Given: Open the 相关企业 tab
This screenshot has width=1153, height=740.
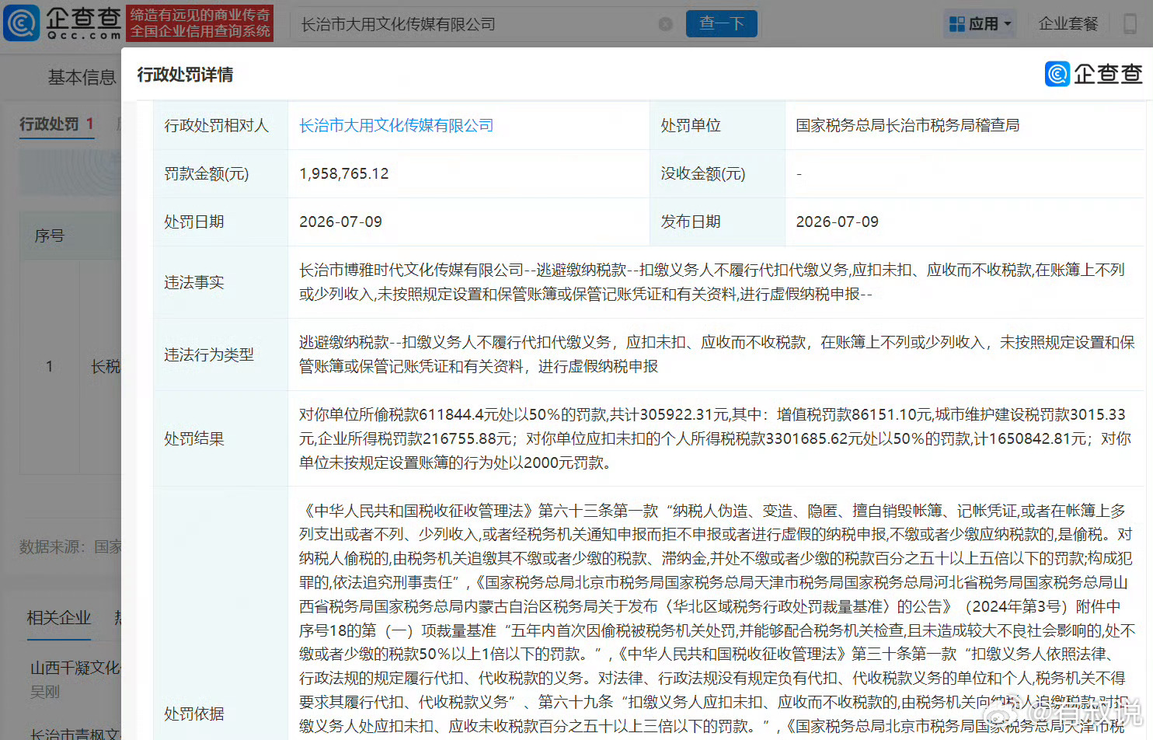Looking at the screenshot, I should click(x=59, y=618).
